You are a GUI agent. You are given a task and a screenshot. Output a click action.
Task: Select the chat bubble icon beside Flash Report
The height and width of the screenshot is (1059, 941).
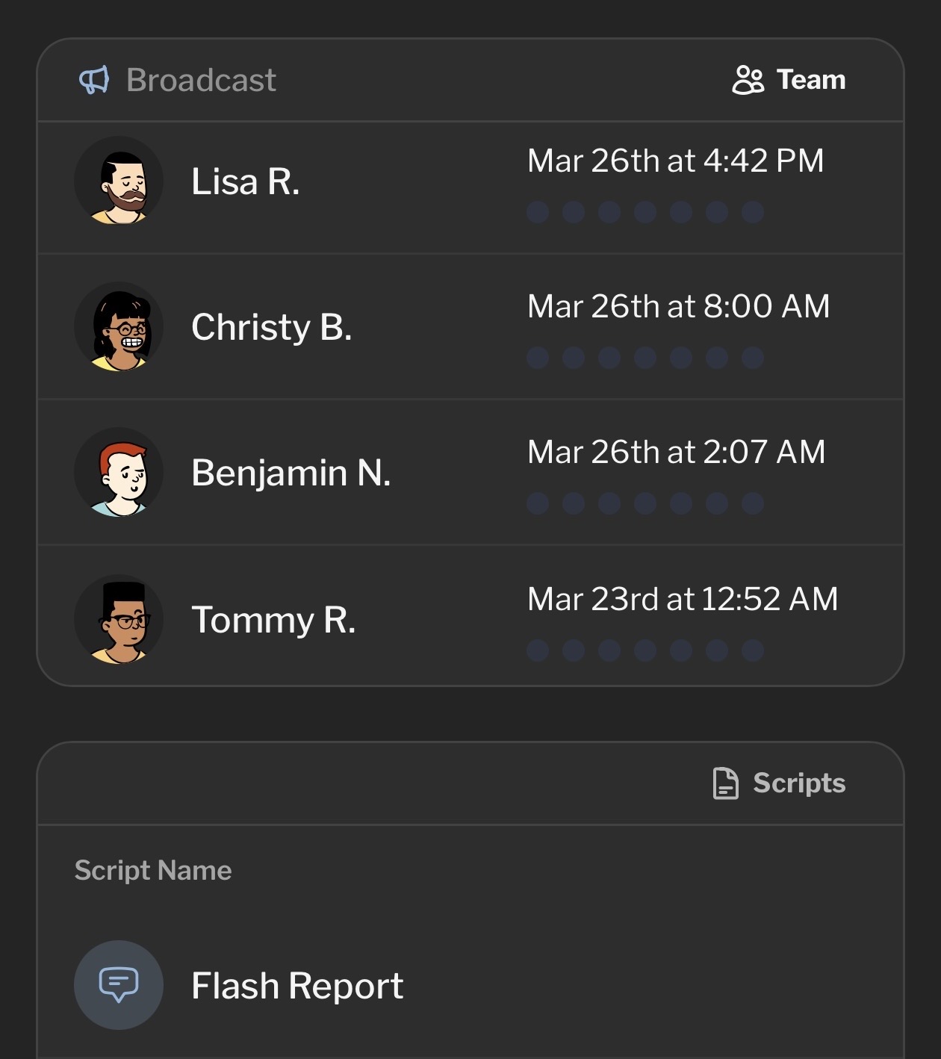coord(119,984)
